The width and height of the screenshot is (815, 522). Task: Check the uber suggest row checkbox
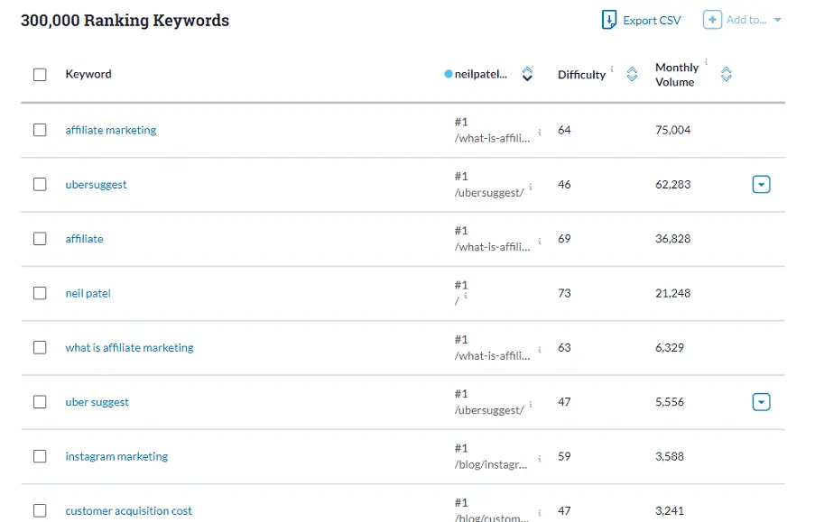click(x=40, y=402)
